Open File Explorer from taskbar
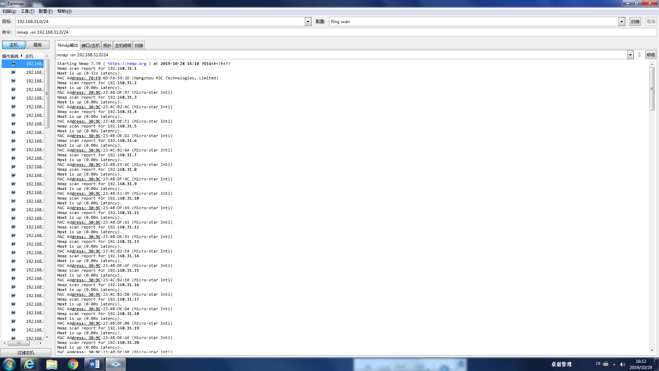Viewport: 659px width, 371px height. pyautogui.click(x=51, y=364)
